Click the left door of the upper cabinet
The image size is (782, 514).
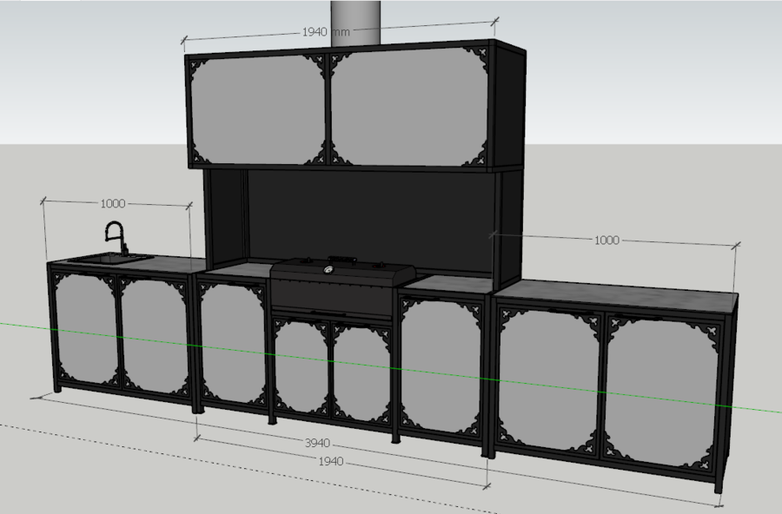[x=256, y=108]
